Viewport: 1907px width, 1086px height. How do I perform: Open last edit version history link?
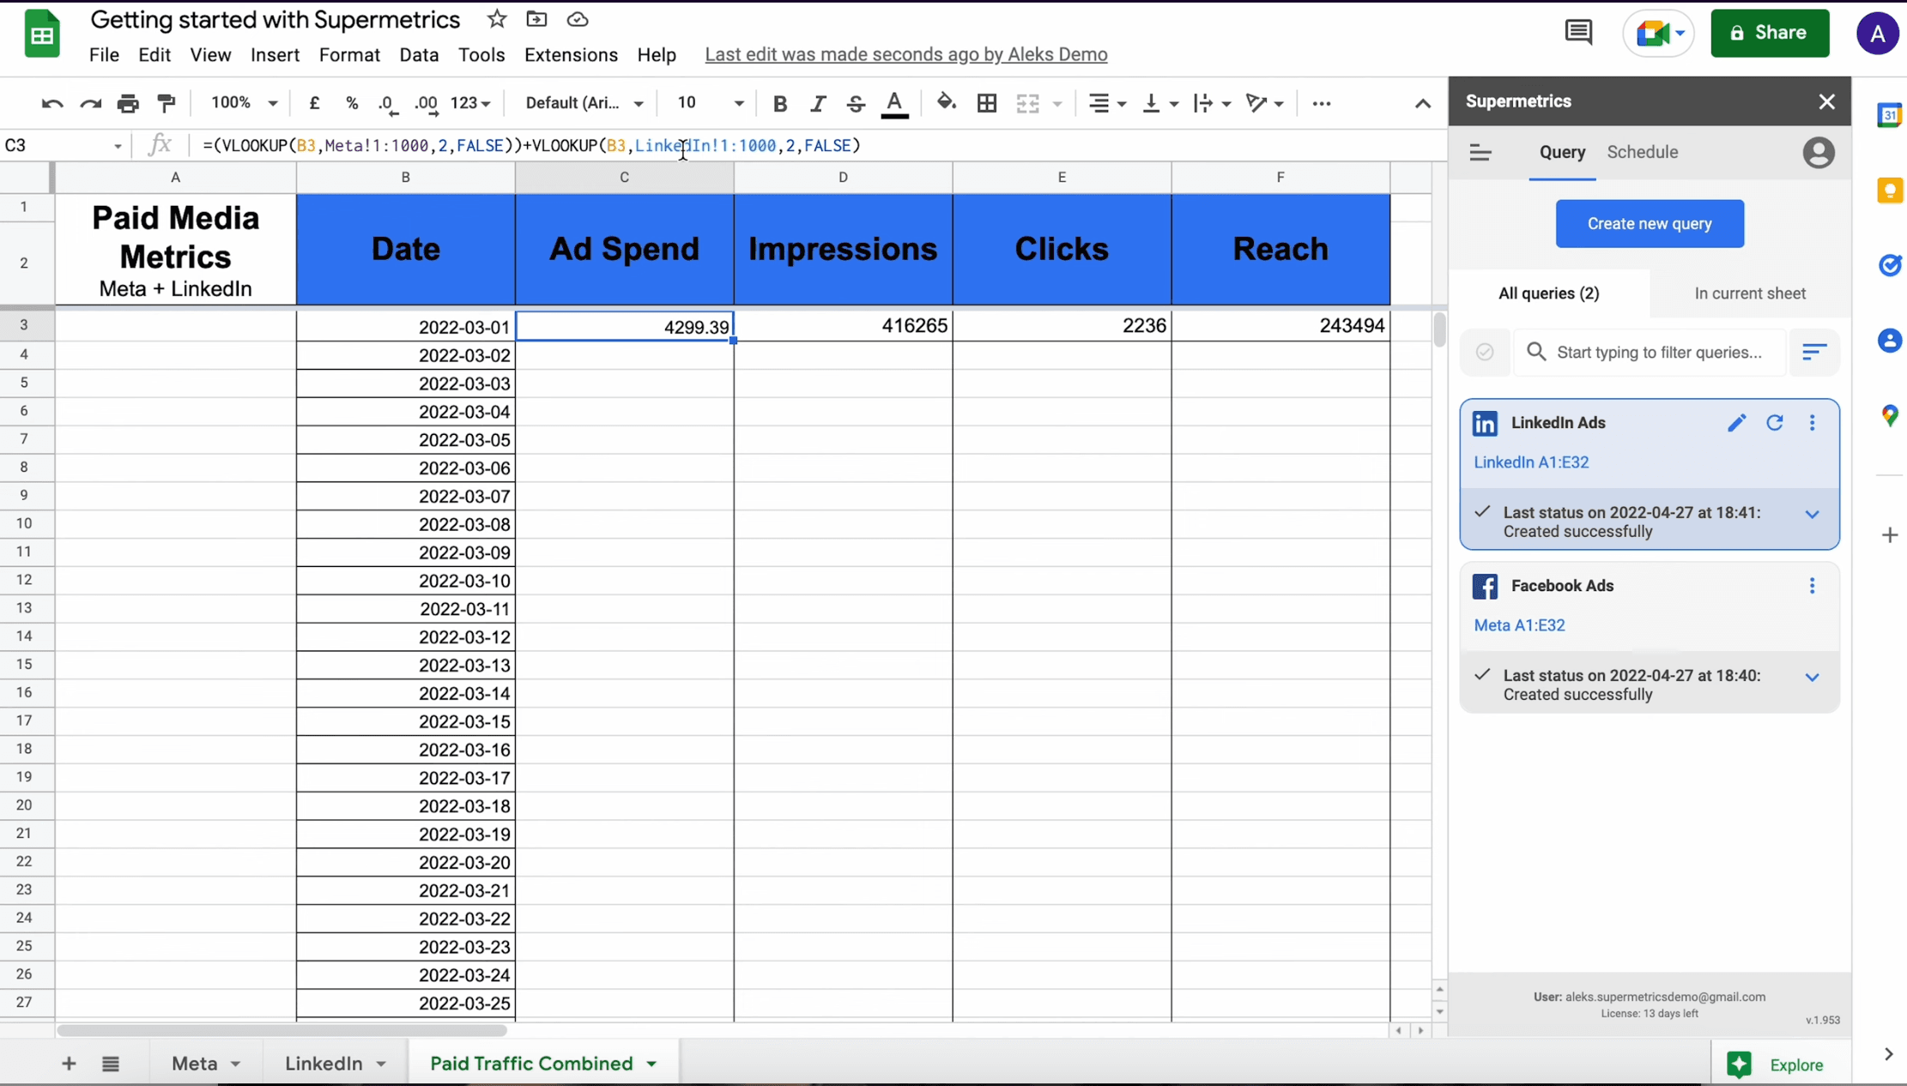coord(905,55)
